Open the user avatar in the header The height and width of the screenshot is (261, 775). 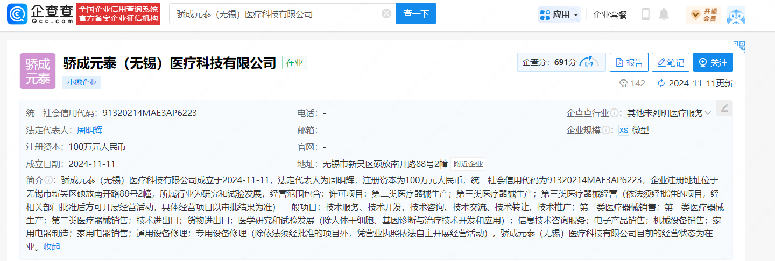click(x=736, y=15)
